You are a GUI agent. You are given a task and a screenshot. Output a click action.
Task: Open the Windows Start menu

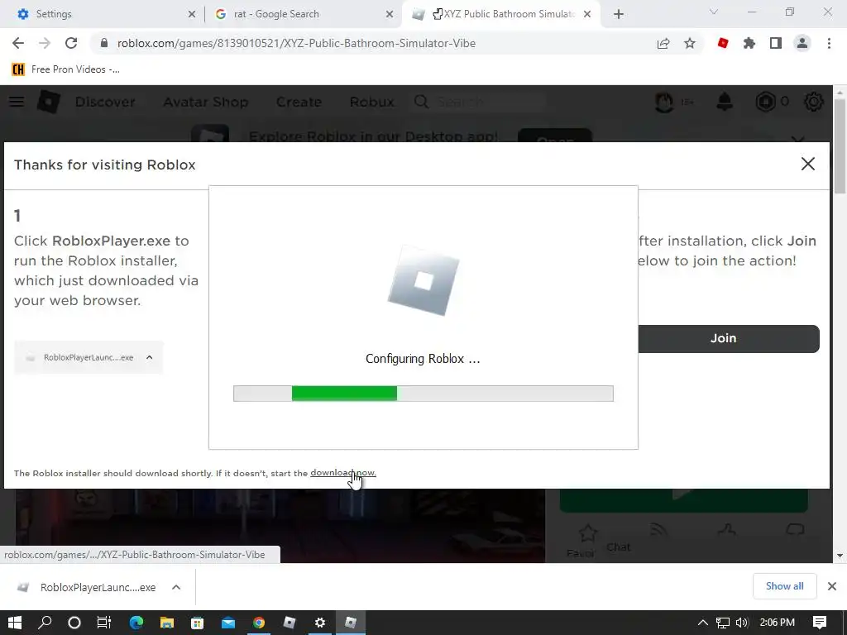click(15, 623)
